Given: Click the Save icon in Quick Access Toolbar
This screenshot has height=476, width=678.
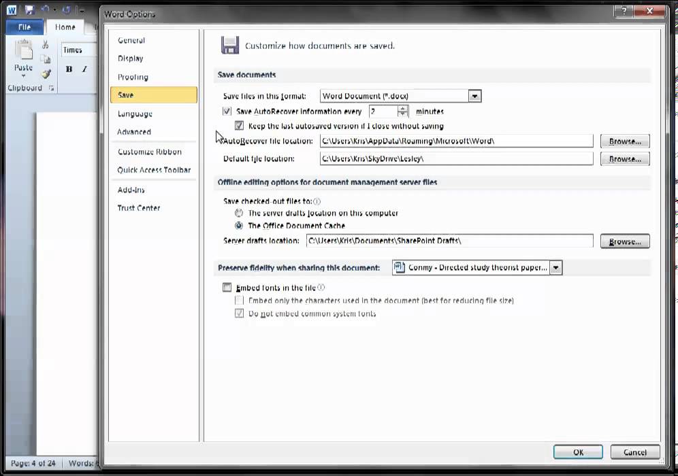Looking at the screenshot, I should tap(29, 10).
